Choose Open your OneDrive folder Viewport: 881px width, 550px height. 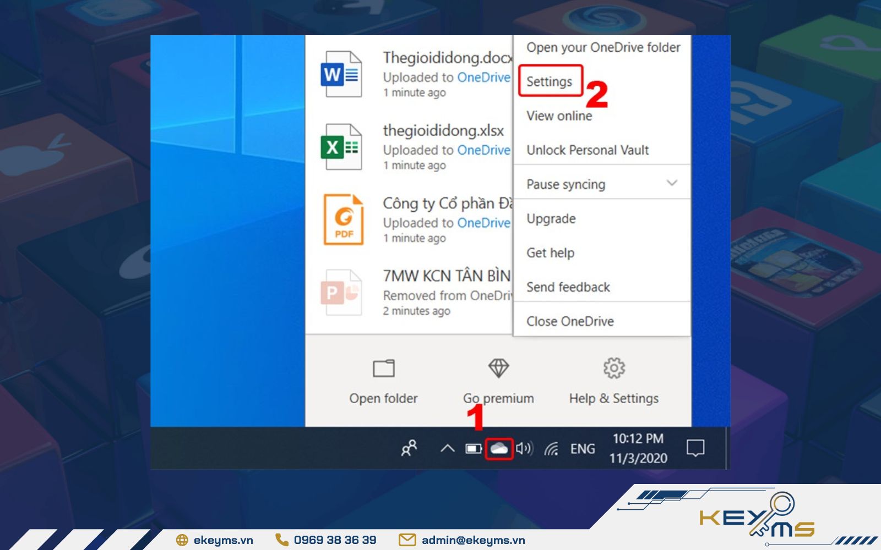(x=603, y=48)
